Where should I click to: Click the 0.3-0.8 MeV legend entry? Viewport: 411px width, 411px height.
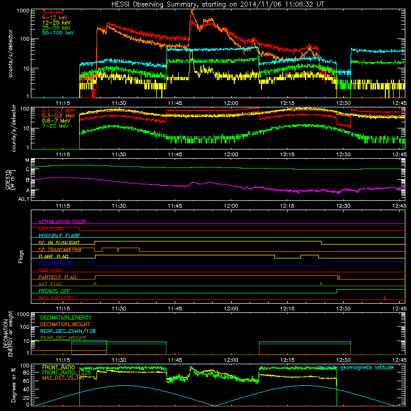point(59,116)
